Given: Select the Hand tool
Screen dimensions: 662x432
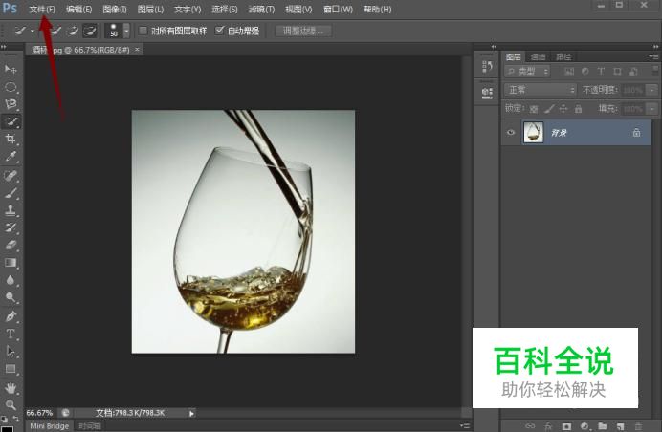Looking at the screenshot, I should click(11, 387).
